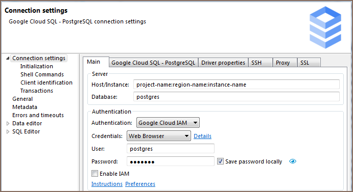Click the Google Cloud SQL logo icon
This screenshot has height=192, width=353.
(325, 27)
